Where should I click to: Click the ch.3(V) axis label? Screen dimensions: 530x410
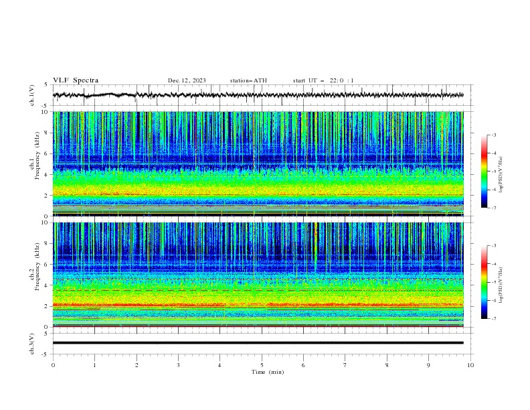[x=32, y=344]
